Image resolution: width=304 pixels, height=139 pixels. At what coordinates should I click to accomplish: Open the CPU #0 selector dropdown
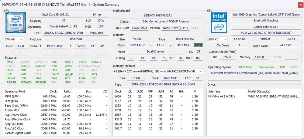(x=14, y=39)
